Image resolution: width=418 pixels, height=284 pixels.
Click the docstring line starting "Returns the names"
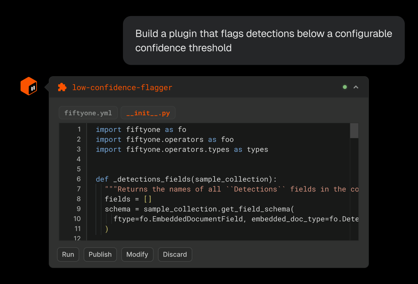point(232,189)
